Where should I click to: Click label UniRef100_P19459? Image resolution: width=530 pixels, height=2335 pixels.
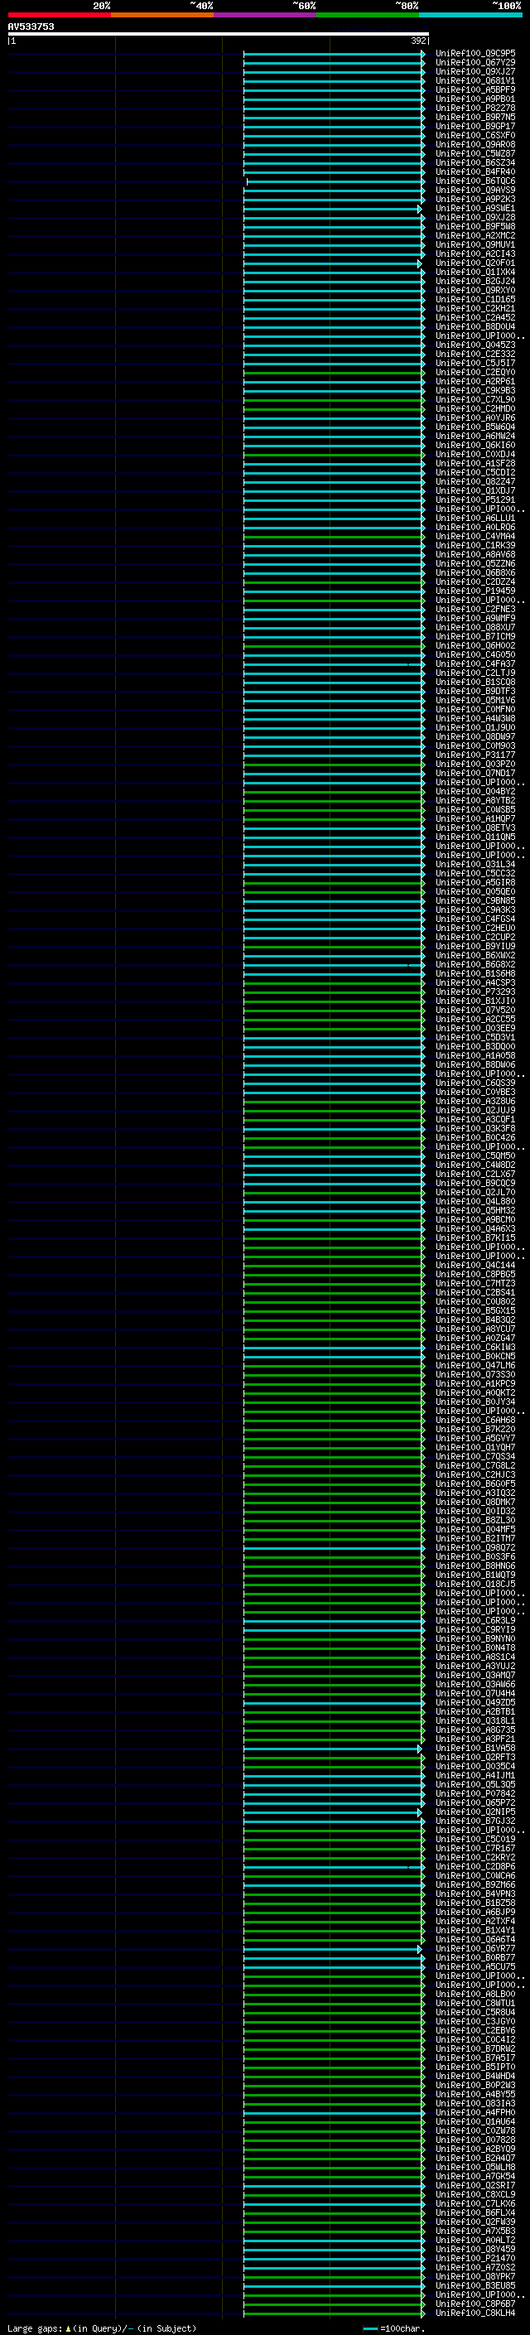(475, 591)
